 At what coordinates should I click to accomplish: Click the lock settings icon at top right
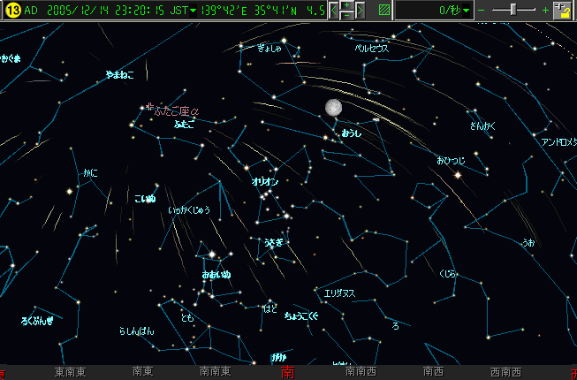coord(562,11)
